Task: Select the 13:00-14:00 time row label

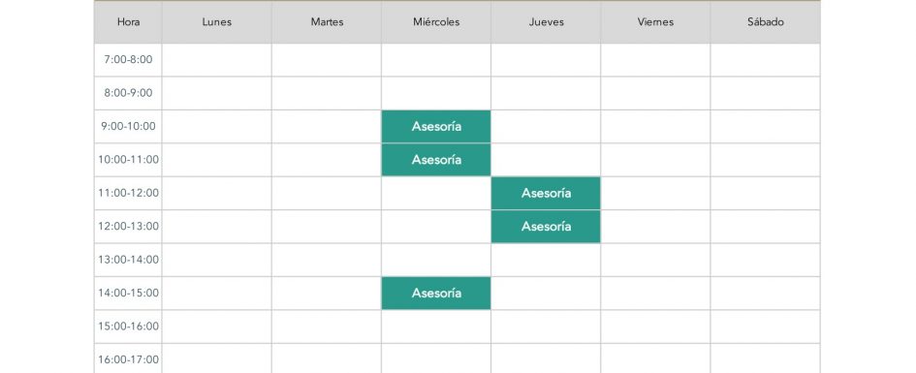Action: [128, 260]
